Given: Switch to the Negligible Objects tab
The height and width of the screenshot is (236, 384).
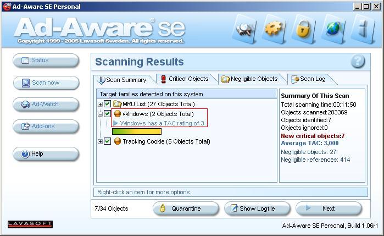Looking at the screenshot, I should 251,79.
